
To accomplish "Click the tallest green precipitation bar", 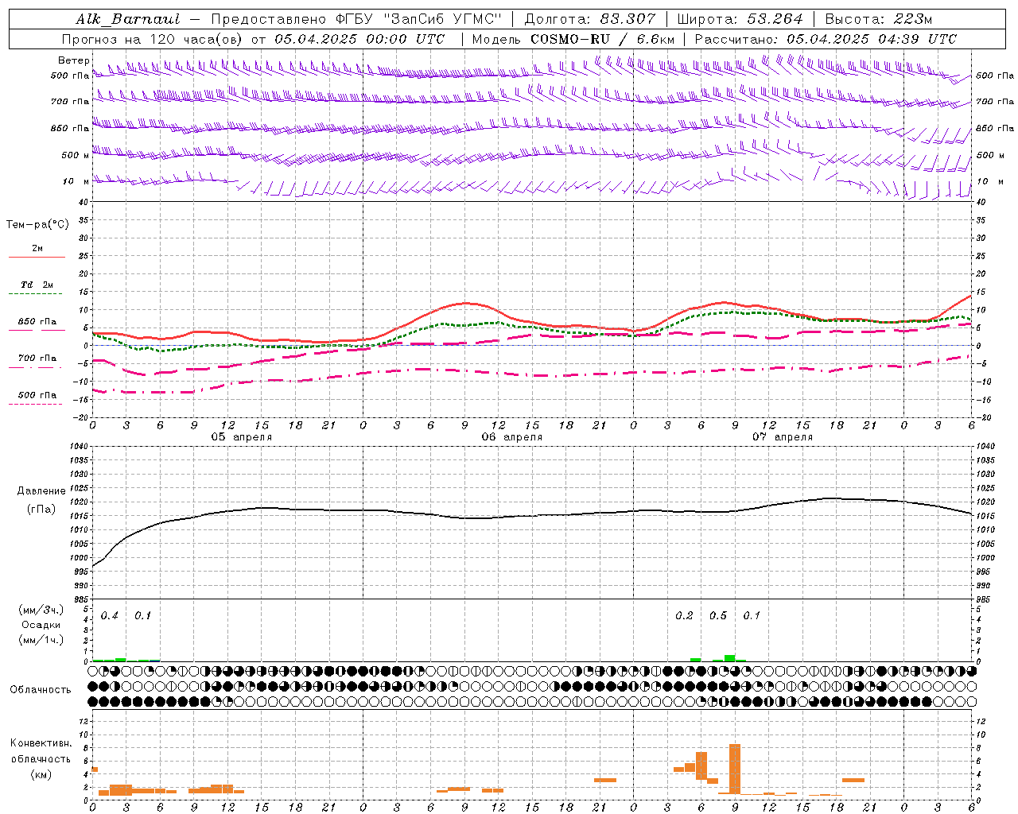I will point(729,658).
